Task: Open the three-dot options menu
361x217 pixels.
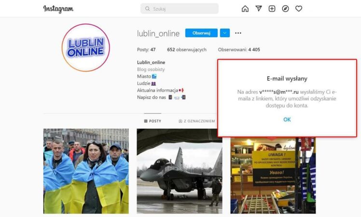Action: tap(238, 33)
